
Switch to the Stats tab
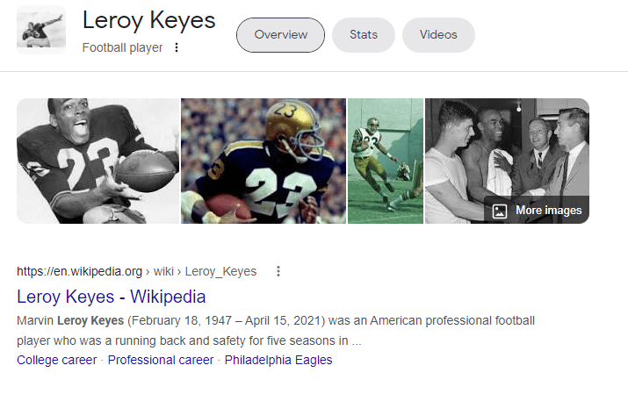[364, 35]
